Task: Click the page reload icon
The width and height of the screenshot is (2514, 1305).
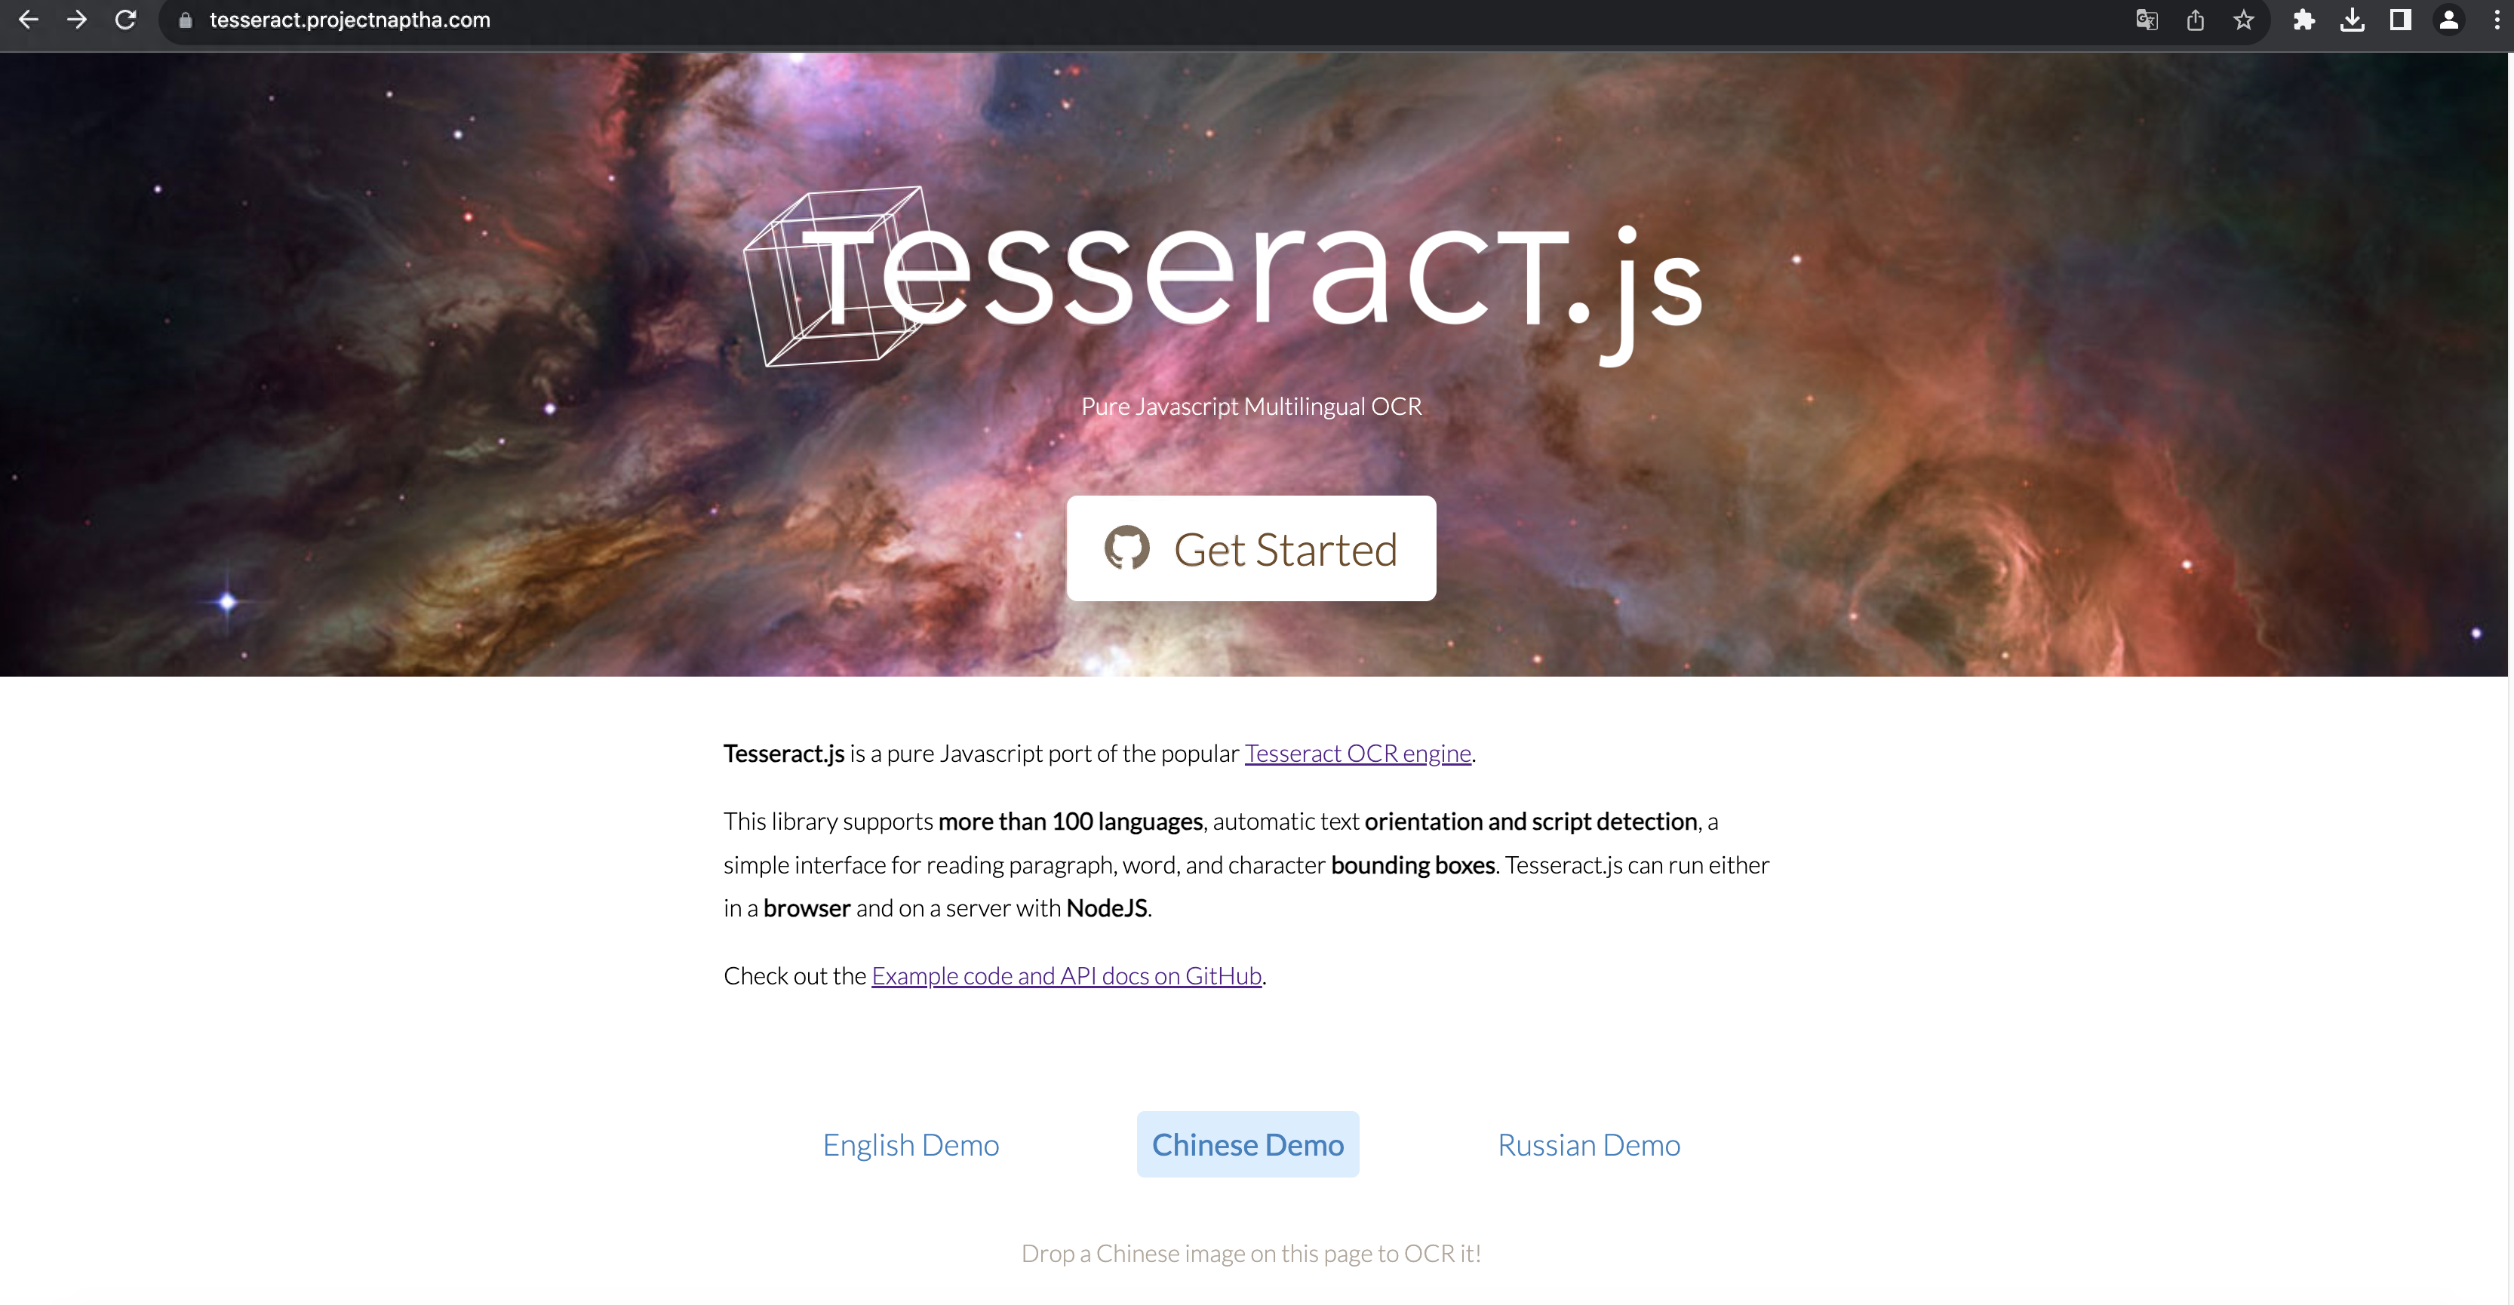Action: [x=124, y=20]
